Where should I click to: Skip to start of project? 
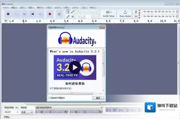tap(32, 14)
